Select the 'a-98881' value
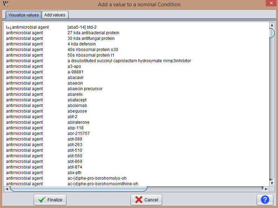 [75, 72]
